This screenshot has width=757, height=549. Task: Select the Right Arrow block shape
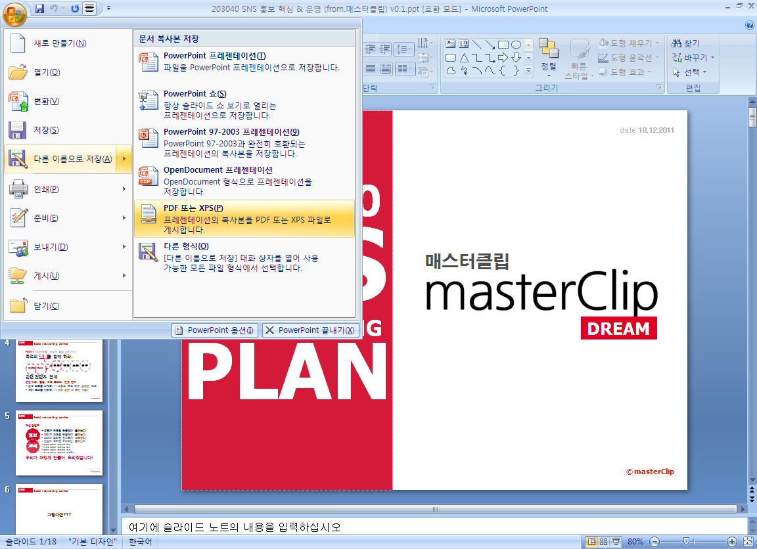pos(503,58)
